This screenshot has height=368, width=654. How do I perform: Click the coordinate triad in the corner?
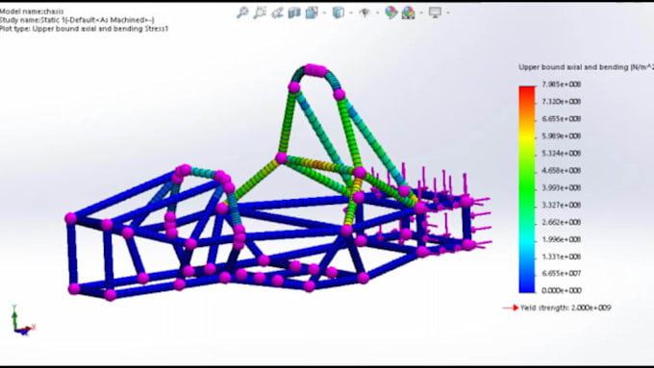pos(23,320)
